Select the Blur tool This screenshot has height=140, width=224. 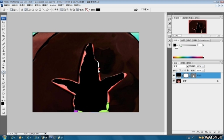tap(3, 64)
